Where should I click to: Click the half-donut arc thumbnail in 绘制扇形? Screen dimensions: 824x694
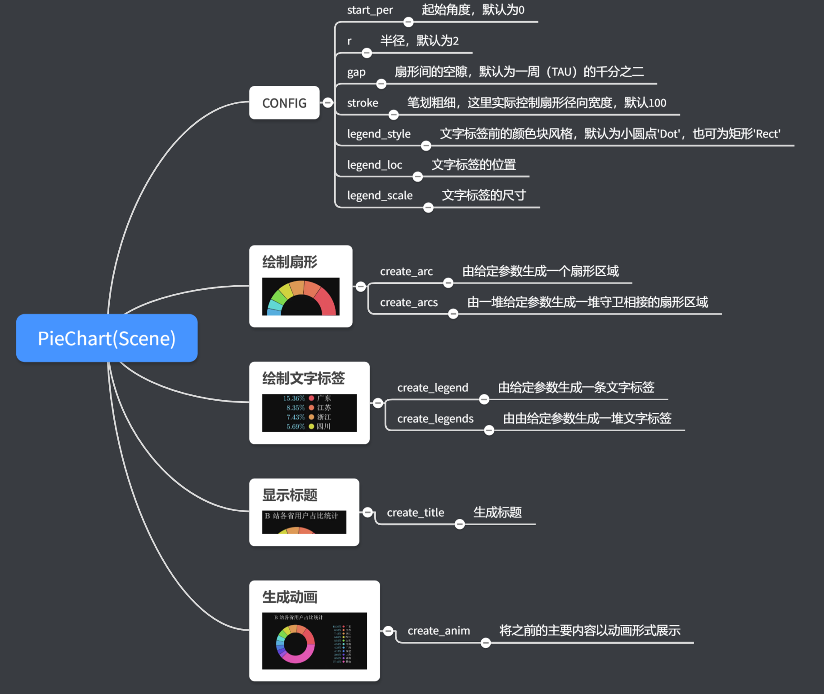pos(301,296)
